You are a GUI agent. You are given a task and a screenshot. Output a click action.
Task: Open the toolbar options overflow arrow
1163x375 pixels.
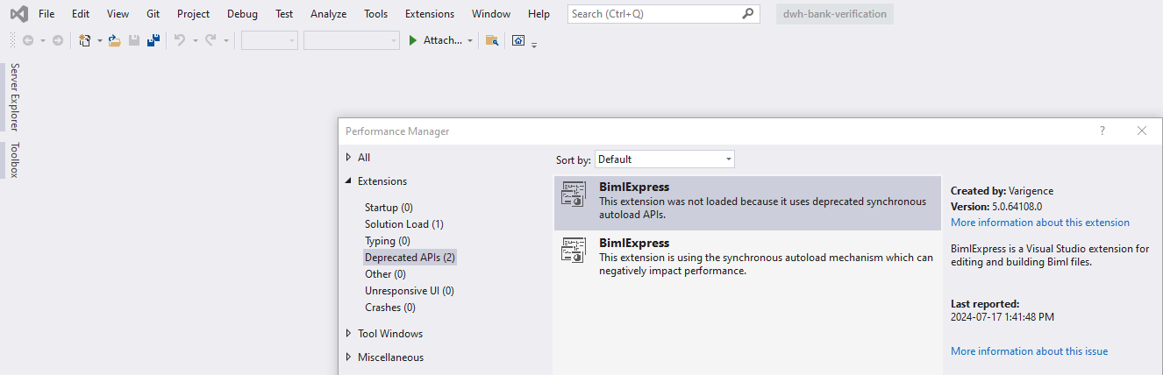[534, 44]
